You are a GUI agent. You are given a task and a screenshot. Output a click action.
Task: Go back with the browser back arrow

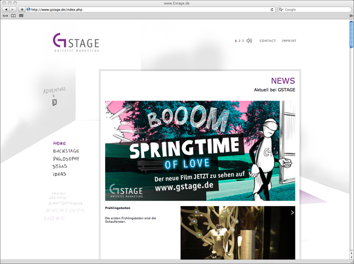pos(6,10)
